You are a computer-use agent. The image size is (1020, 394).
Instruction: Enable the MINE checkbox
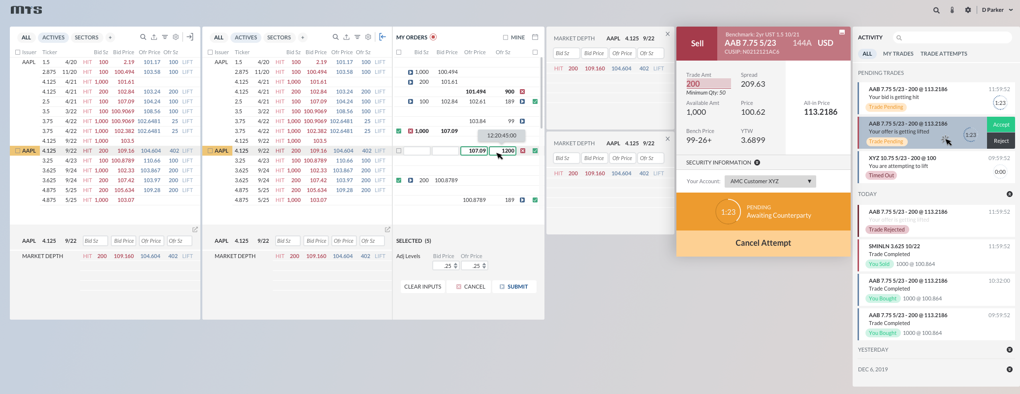(506, 37)
